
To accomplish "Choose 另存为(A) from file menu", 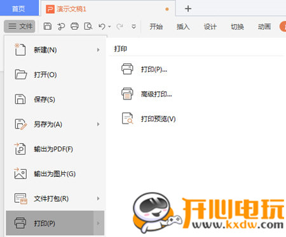I will pyautogui.click(x=55, y=124).
